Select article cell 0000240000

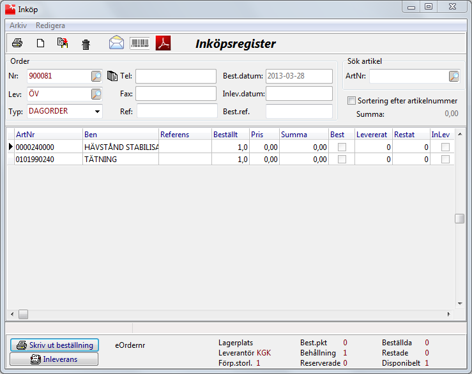click(49, 147)
